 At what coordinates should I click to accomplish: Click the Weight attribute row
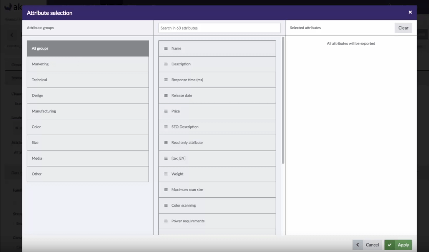tap(217, 174)
